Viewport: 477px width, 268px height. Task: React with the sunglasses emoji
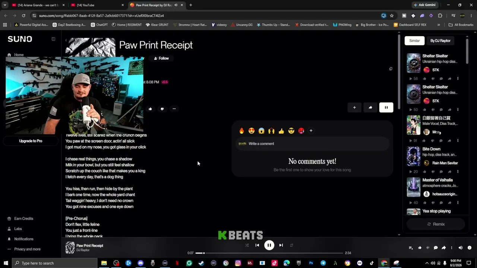[291, 131]
